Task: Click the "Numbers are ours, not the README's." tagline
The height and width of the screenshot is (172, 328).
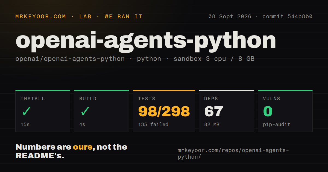Action: (x=71, y=152)
